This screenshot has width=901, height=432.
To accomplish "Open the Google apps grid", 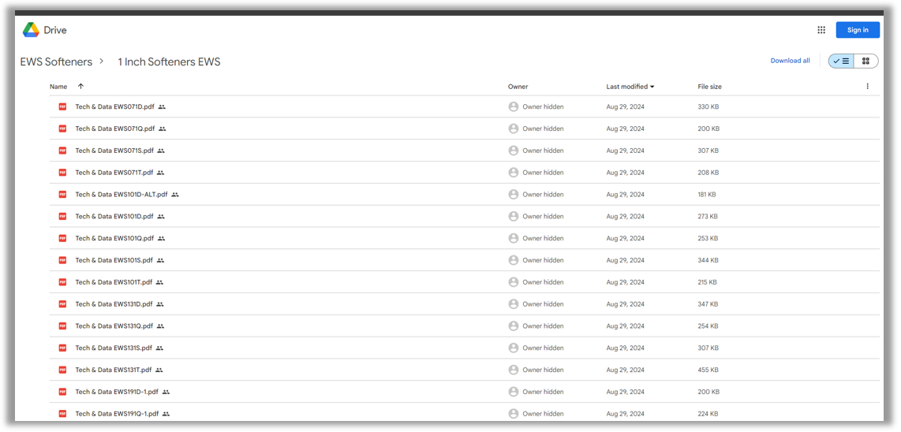I will click(821, 30).
